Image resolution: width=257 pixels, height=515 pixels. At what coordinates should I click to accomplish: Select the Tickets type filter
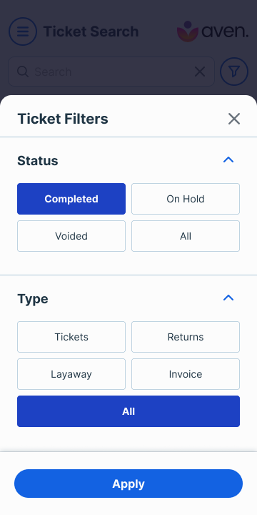coord(71,337)
